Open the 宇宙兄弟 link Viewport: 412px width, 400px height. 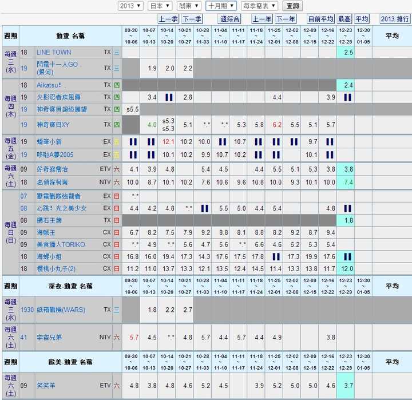(x=49, y=337)
